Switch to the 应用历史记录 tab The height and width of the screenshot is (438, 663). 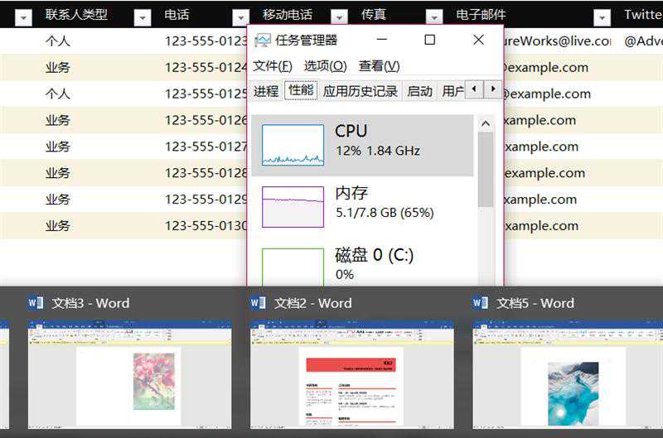click(x=361, y=91)
